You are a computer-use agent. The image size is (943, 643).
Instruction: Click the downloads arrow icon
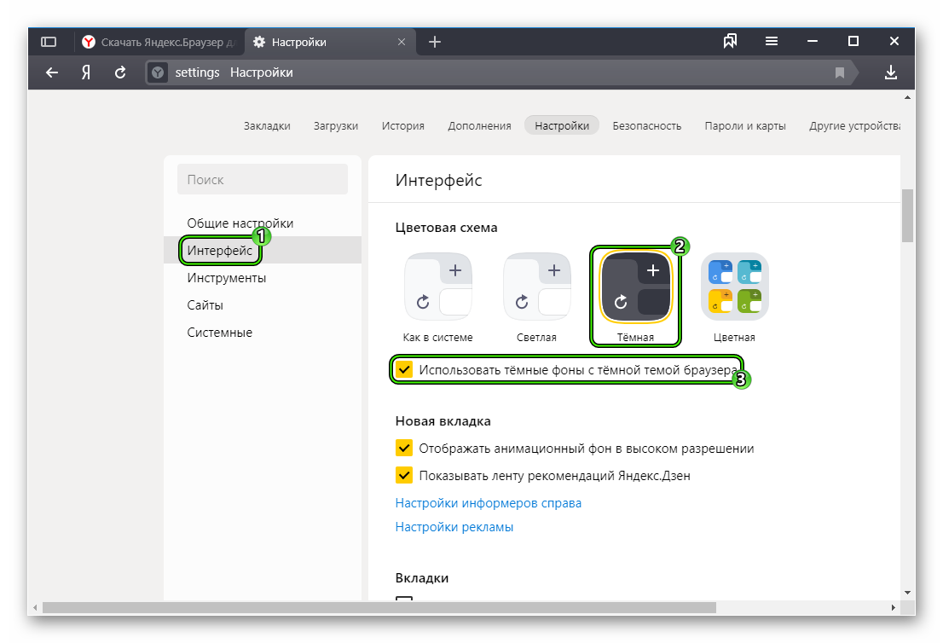tap(891, 72)
